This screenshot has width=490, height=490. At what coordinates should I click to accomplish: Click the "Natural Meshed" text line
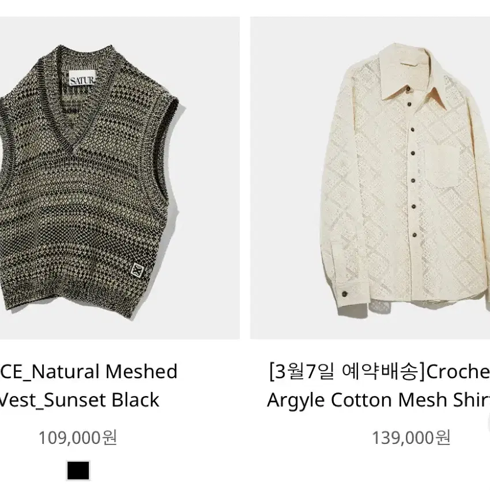coord(104,372)
